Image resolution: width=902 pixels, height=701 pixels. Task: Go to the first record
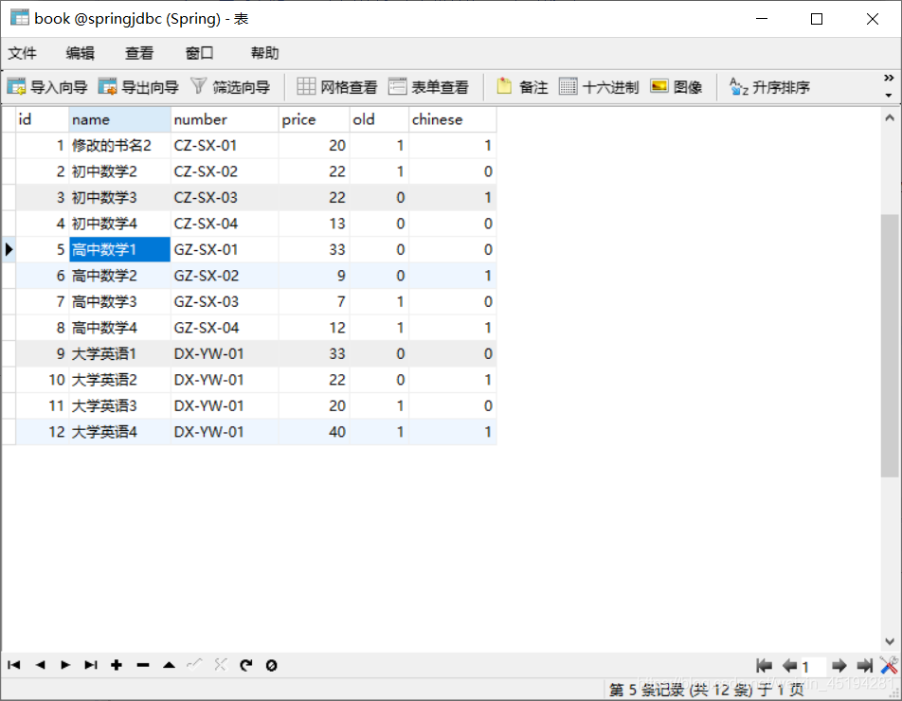(x=12, y=665)
